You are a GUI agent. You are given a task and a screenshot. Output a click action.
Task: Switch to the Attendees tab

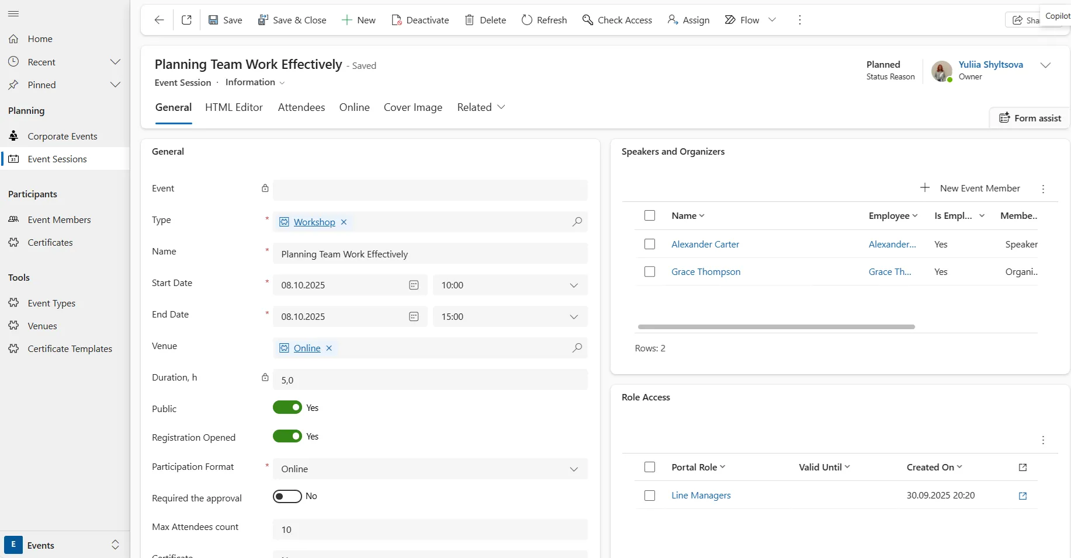click(x=301, y=107)
